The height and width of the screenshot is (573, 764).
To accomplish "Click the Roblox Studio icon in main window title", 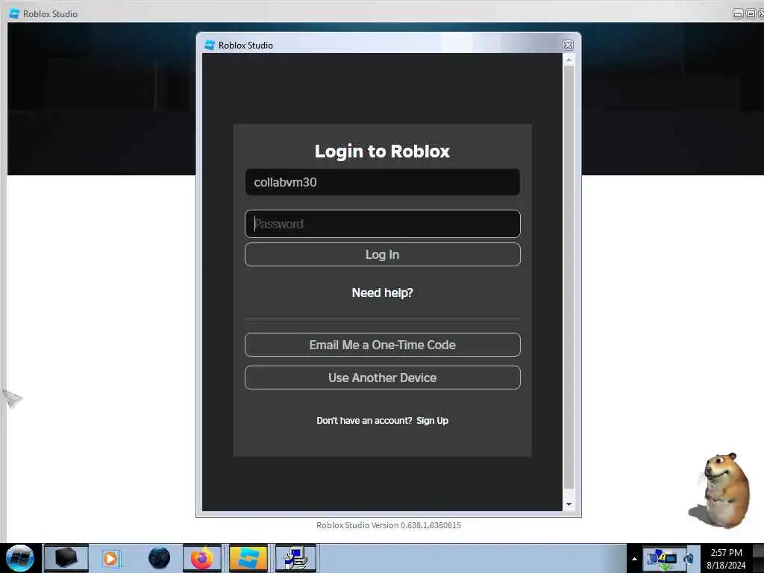I will click(15, 13).
